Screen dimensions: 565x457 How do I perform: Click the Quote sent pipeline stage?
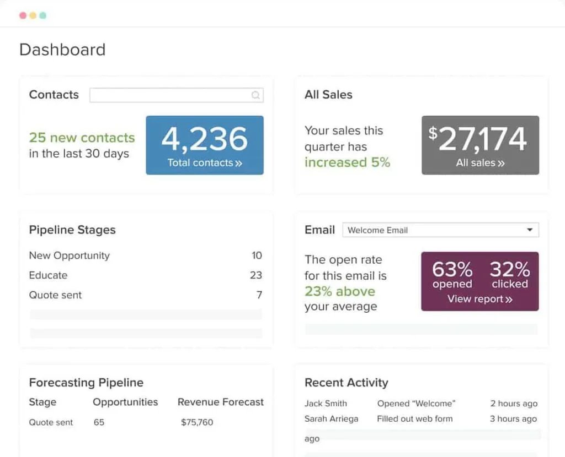coord(55,295)
